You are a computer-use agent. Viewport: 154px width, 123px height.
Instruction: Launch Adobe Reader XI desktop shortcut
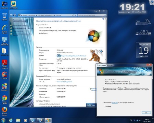point(4,64)
